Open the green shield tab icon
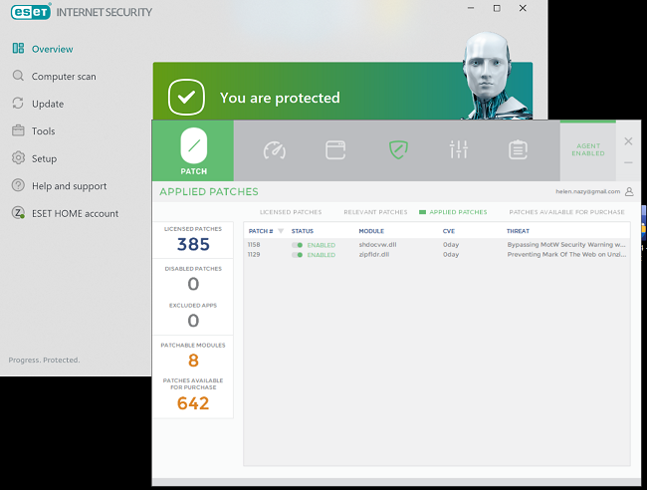647x490 pixels. [x=398, y=149]
